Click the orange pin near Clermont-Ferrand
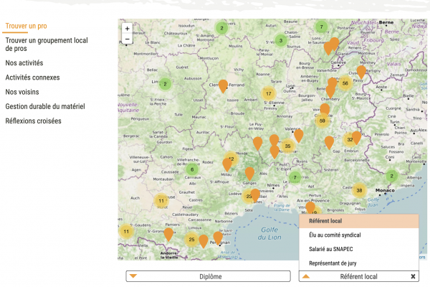Screen dimensions: 430x287 click(224, 87)
